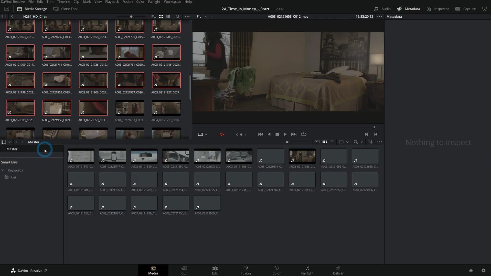Image resolution: width=491 pixels, height=276 pixels.
Task: Unmute audio with the red speaker icon
Action: coord(222,134)
